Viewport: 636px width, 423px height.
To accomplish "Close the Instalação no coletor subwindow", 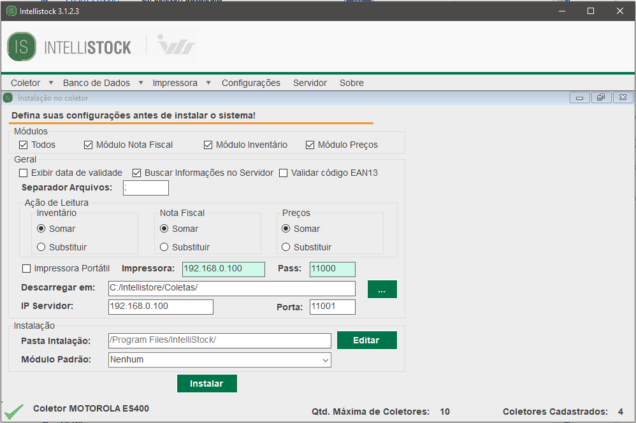I will (622, 98).
